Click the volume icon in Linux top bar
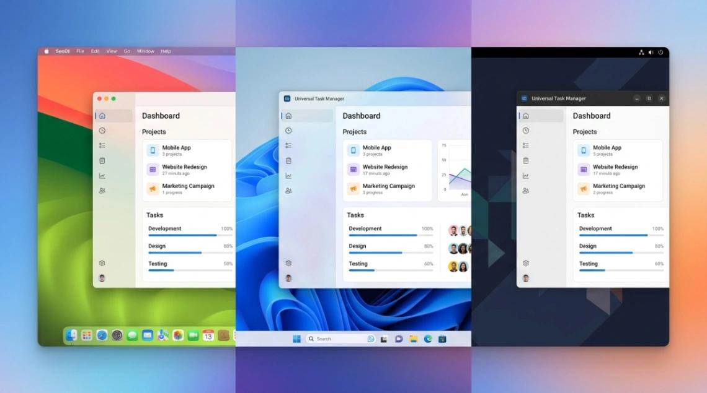Screen dimensions: 707x393 click(651, 52)
